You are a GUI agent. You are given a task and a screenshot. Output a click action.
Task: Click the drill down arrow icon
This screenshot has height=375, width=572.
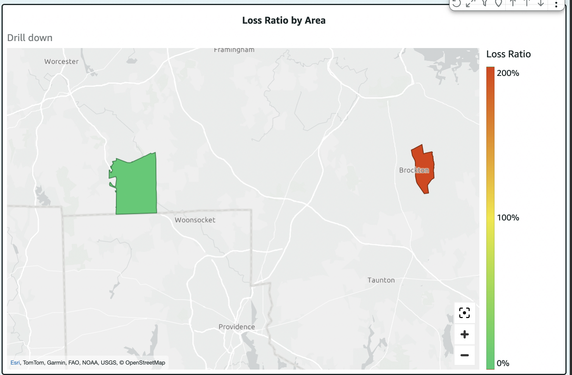coord(541,3)
